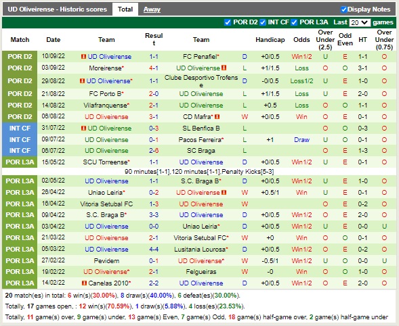This screenshot has width=399, height=326.
Task: Click the Over Under (0.75) column header
Action: pos(384,40)
